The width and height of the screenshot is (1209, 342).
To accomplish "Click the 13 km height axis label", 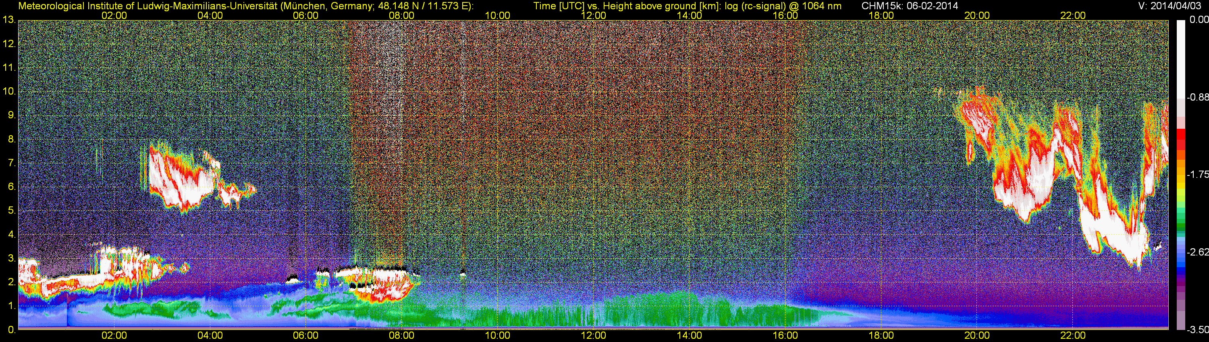I will 8,20.
